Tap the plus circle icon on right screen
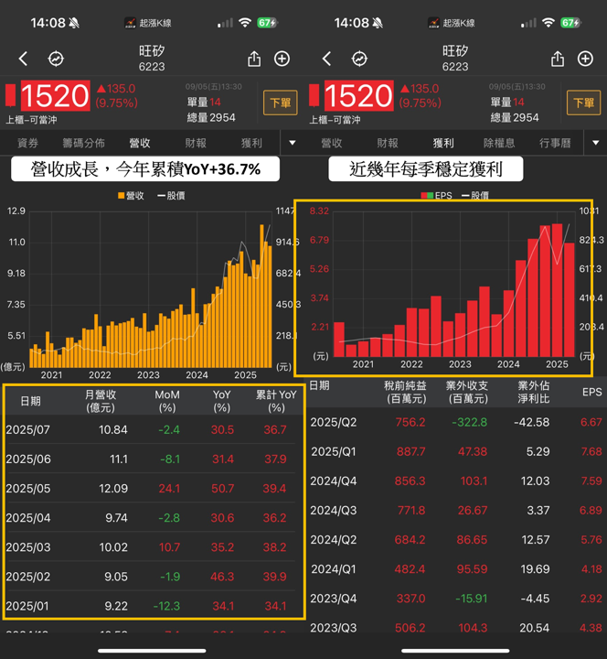The width and height of the screenshot is (607, 659). [586, 59]
